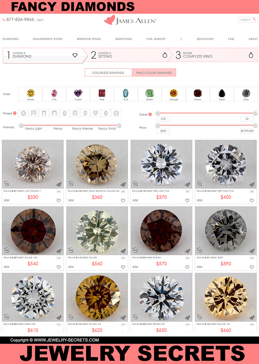Click the minimum price $200 field
The width and height of the screenshot is (259, 364).
(x=163, y=131)
